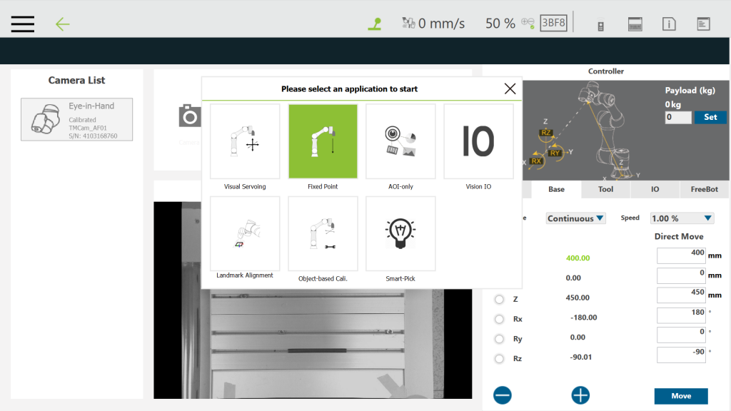Launch the Smart-Pick lightbulb application

coord(400,233)
